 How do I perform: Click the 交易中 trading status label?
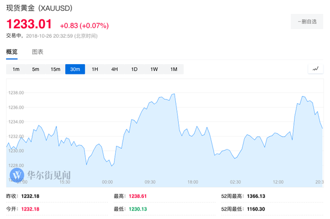click(14, 36)
